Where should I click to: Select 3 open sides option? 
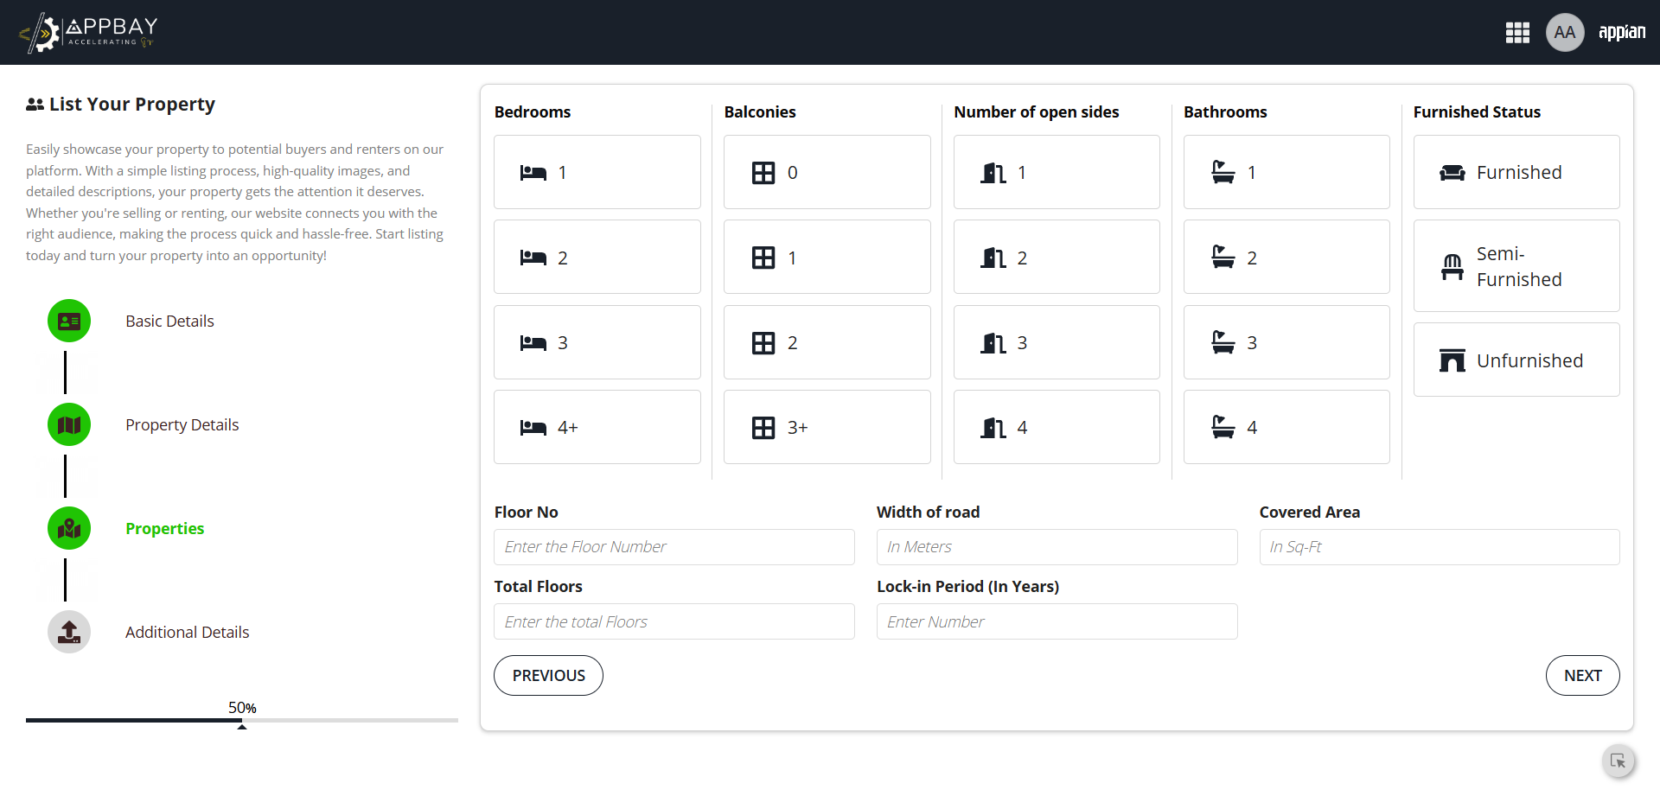[x=1057, y=343]
